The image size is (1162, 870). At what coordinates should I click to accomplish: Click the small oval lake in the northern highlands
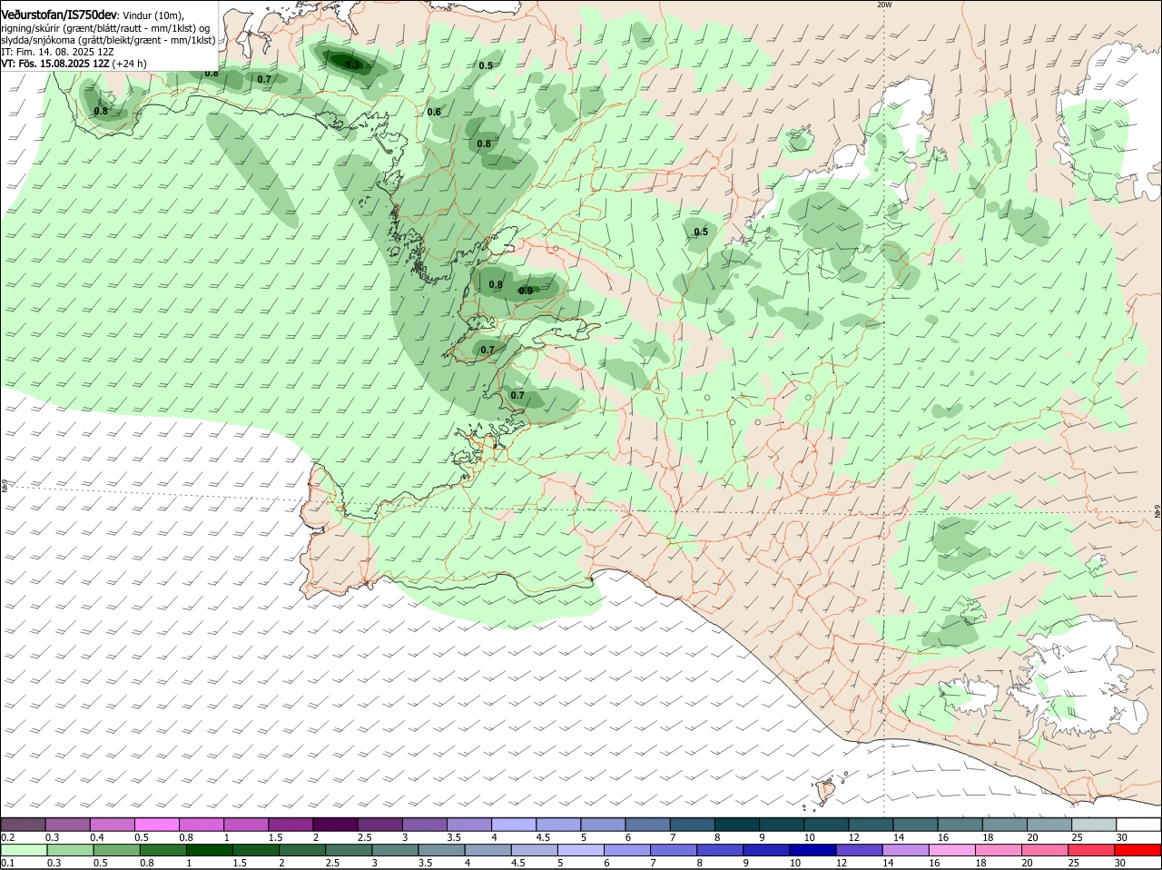tap(800, 141)
